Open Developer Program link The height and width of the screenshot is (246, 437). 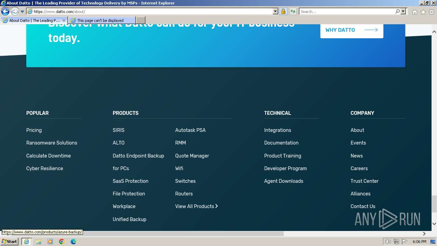[x=285, y=168]
